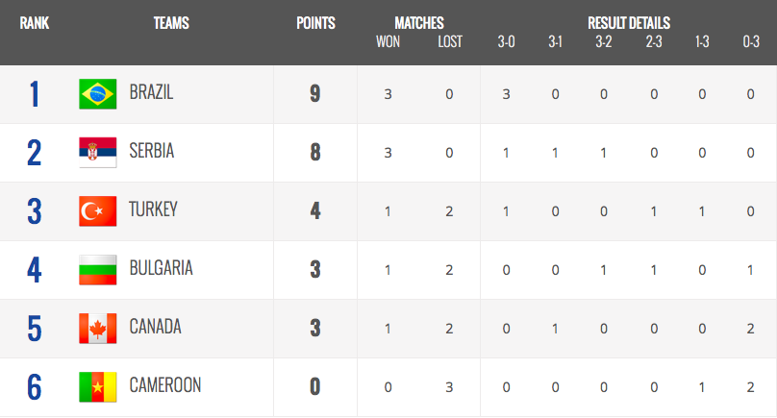
Task: Click the RESULT DETAILS header
Action: pos(629,23)
